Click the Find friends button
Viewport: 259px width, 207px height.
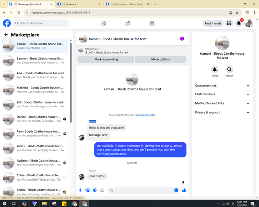(213, 23)
